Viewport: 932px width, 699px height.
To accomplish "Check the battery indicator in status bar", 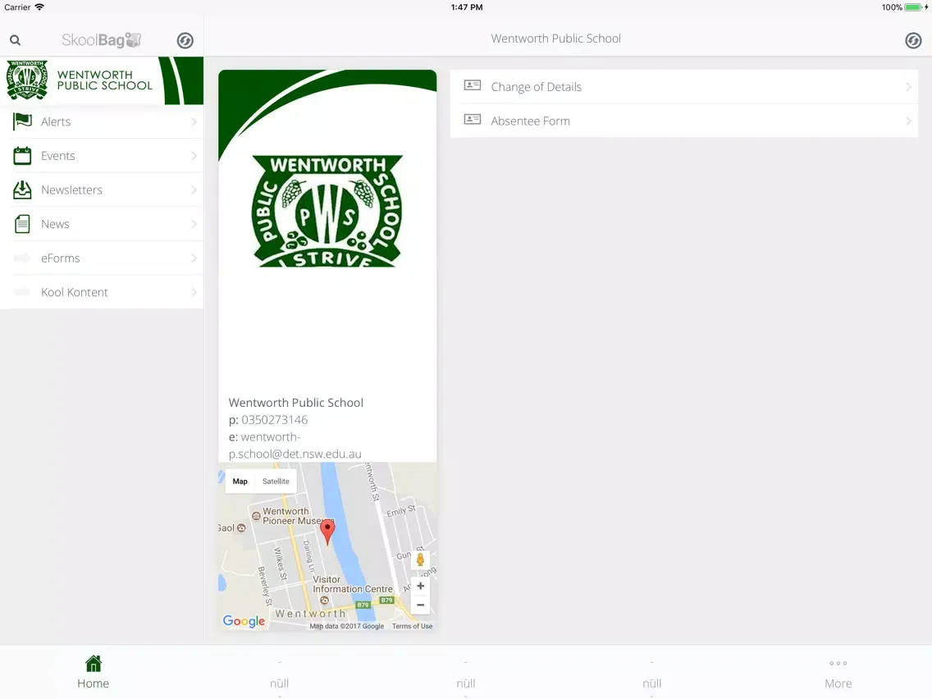I will point(915,7).
